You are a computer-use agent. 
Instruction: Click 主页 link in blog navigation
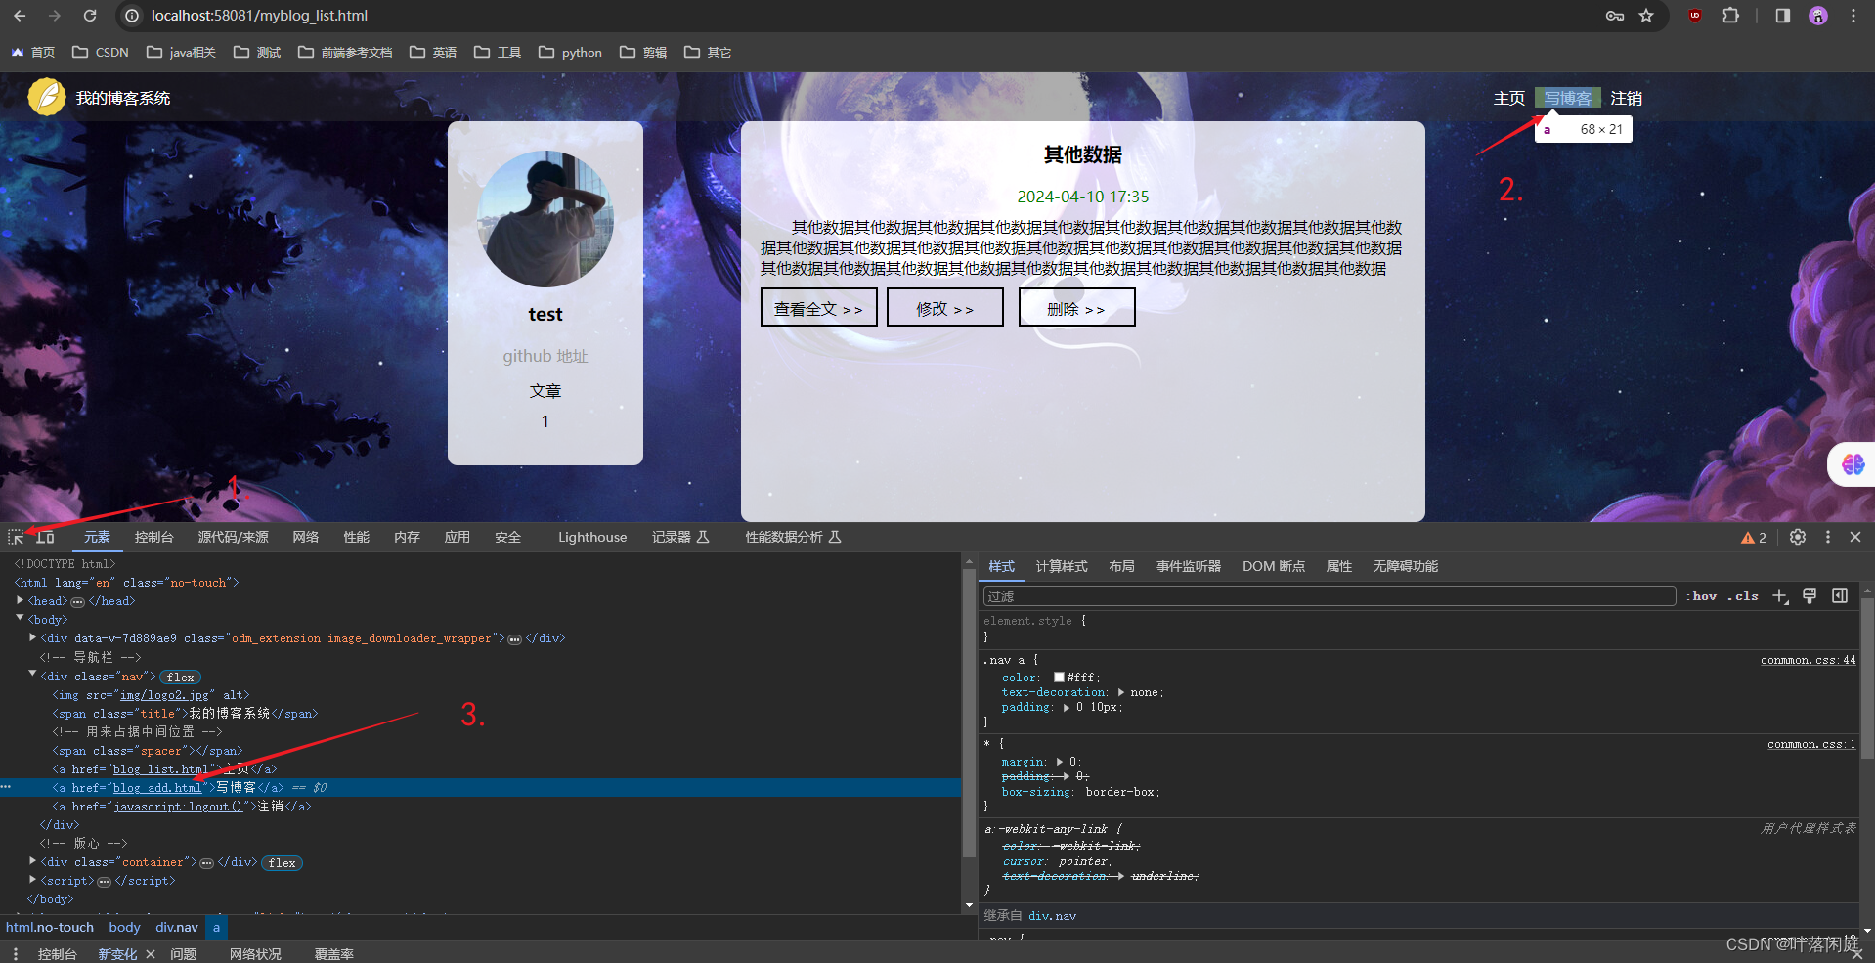pos(1508,98)
